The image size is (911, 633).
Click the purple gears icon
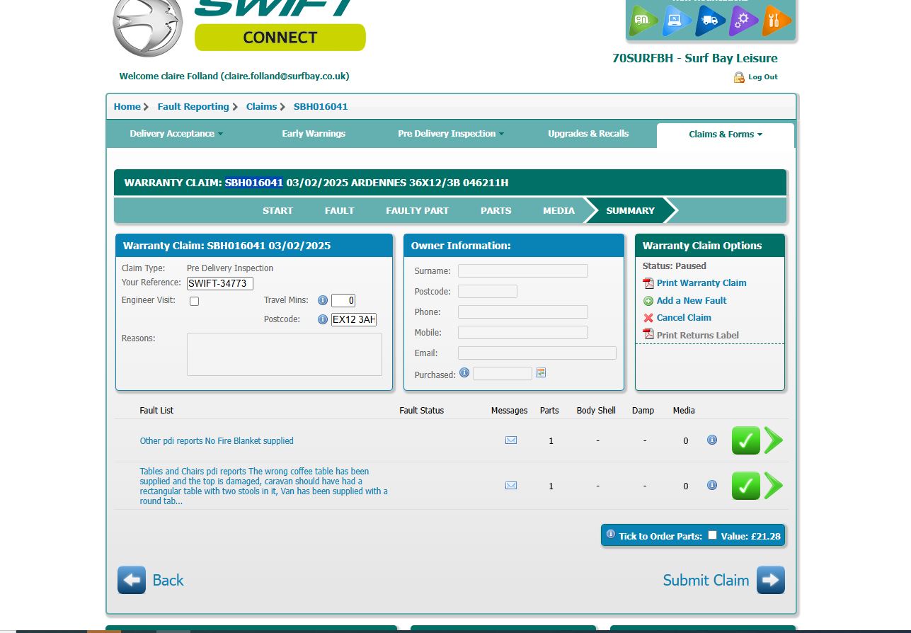[x=743, y=21]
